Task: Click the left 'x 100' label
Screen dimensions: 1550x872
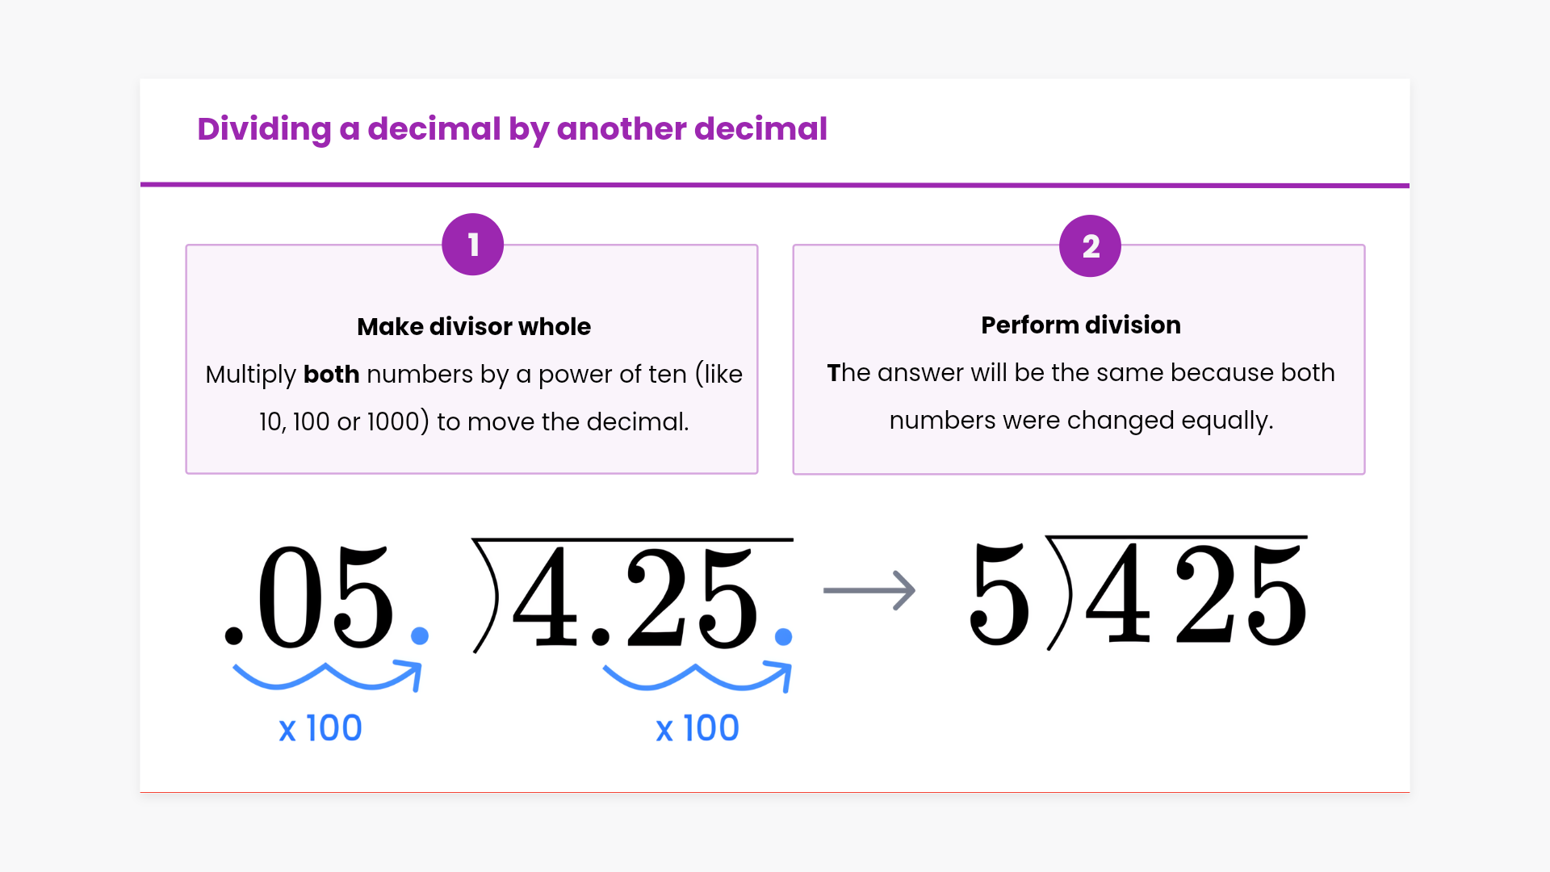Action: coord(320,728)
